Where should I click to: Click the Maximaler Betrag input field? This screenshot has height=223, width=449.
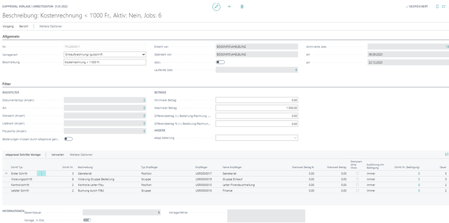coord(257,108)
